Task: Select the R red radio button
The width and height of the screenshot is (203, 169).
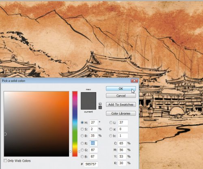Action: coord(82,143)
